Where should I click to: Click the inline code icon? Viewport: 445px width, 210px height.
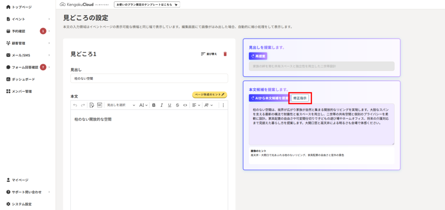coord(185,105)
